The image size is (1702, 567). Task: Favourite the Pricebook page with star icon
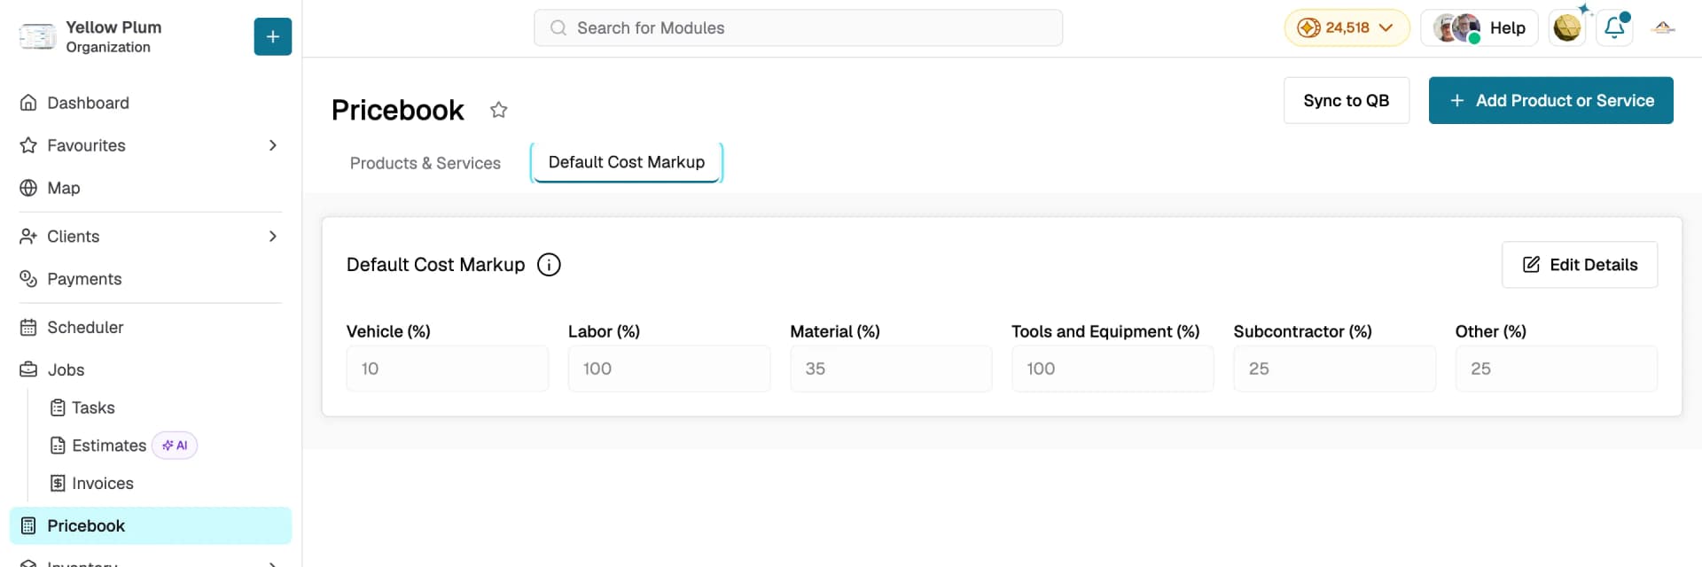[499, 110]
